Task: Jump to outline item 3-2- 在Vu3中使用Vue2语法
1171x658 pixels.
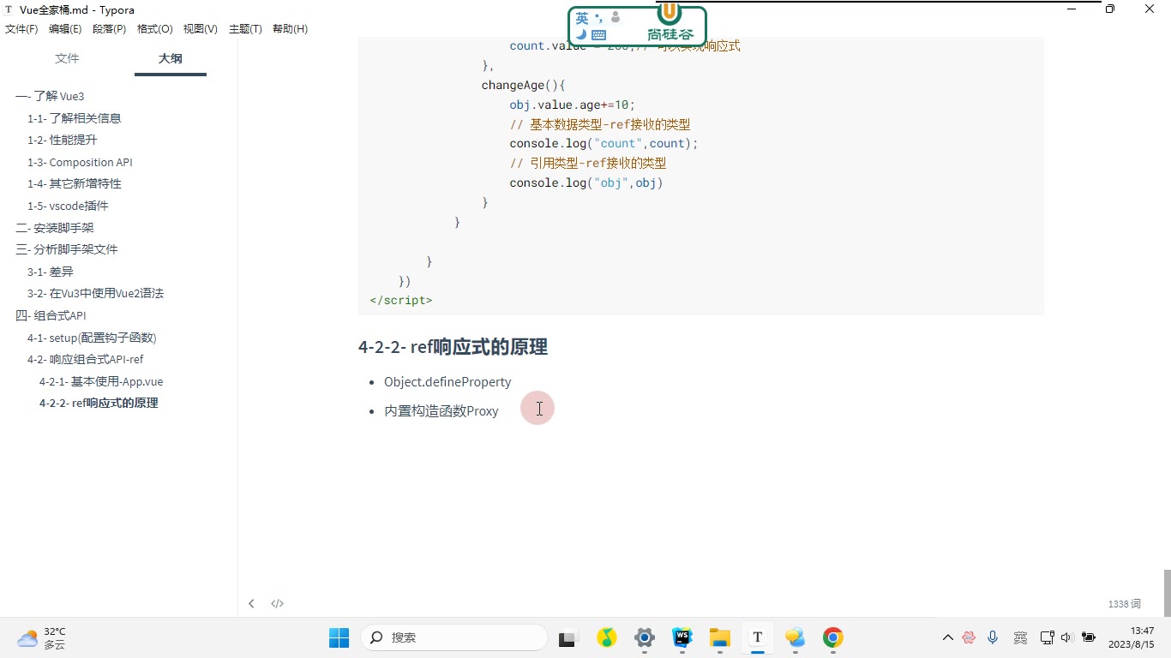Action: pyautogui.click(x=95, y=293)
